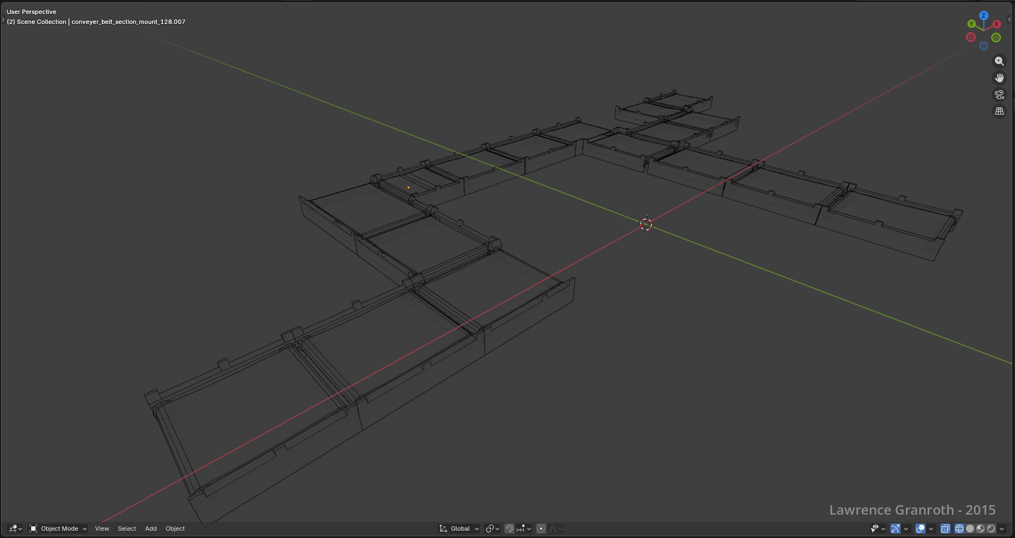This screenshot has width=1015, height=538.
Task: Open the Add menu
Action: [x=151, y=529]
